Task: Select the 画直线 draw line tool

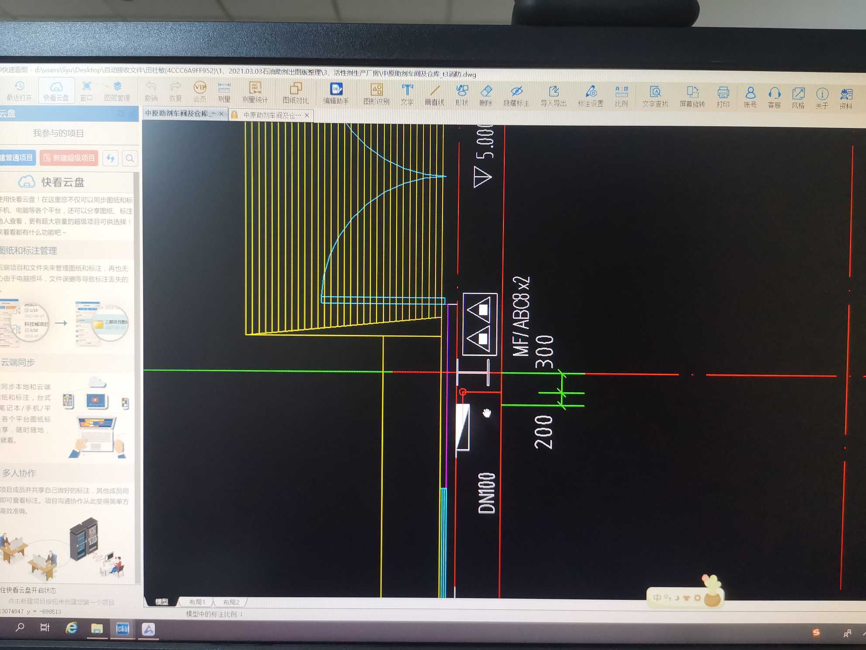Action: pos(434,95)
